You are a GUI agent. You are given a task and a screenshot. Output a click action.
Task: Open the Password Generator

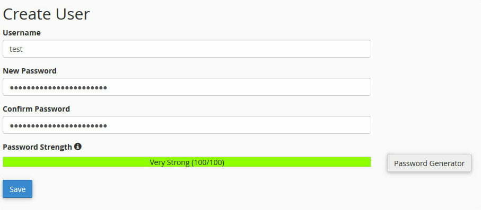[429, 163]
